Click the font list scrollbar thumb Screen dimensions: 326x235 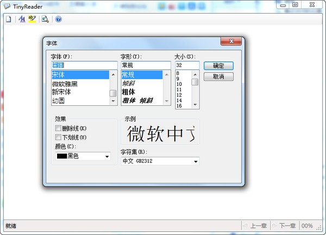tap(113, 93)
